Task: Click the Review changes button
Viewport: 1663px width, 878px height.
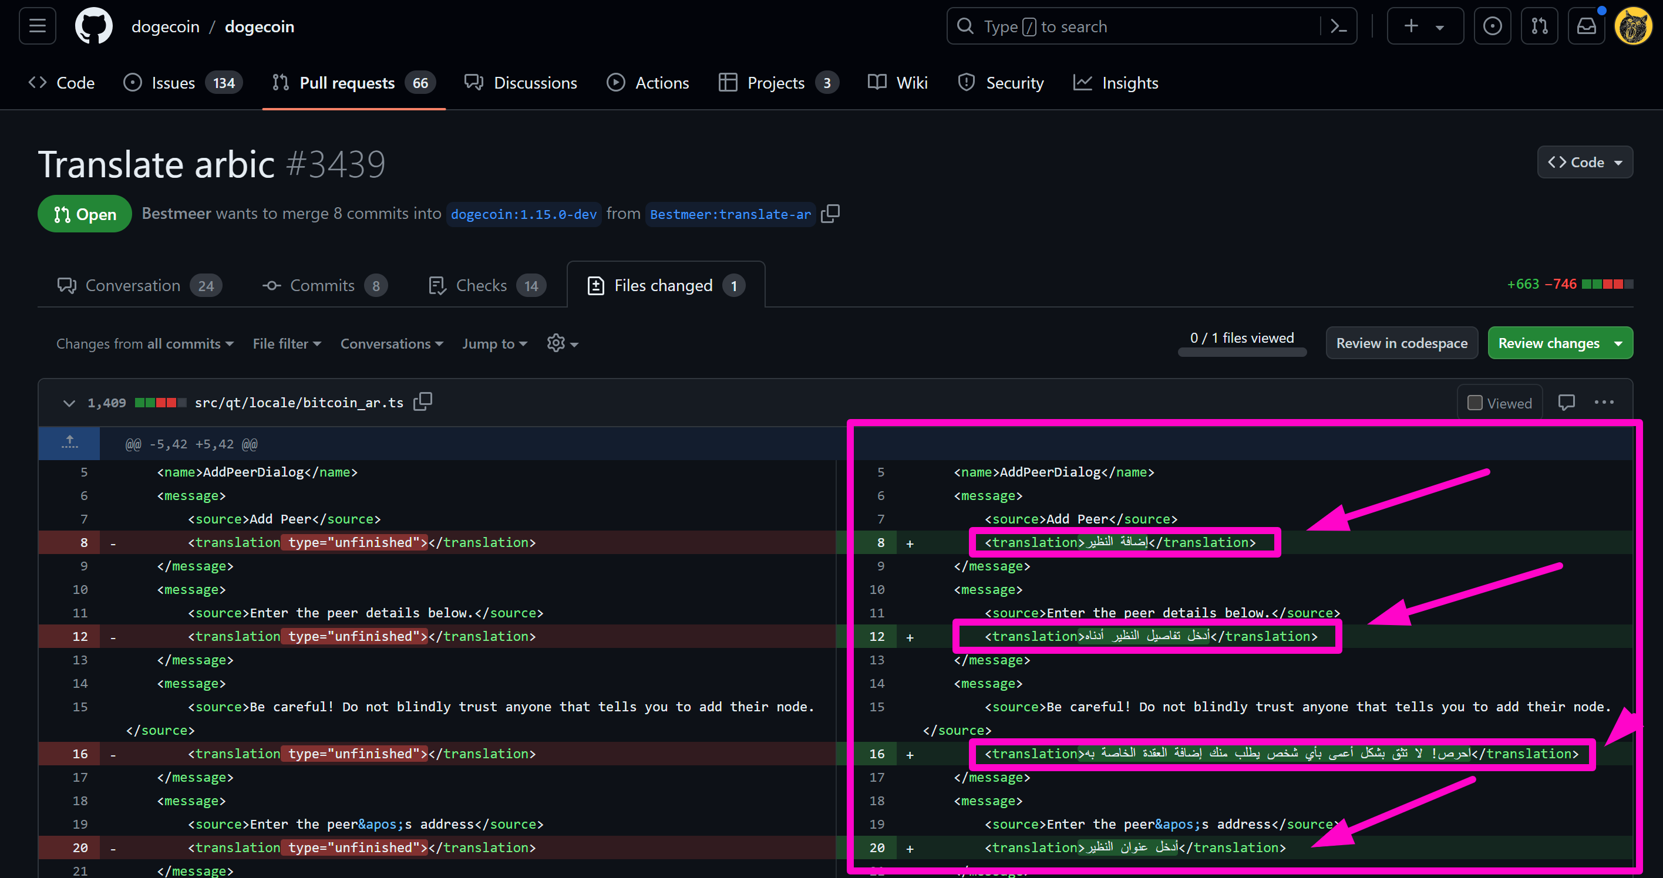Action: (1560, 343)
